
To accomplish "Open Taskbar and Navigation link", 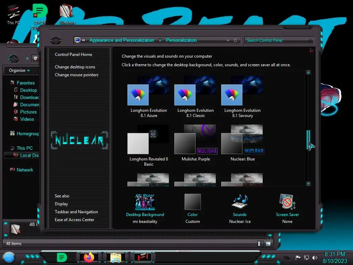I will 76,212.
